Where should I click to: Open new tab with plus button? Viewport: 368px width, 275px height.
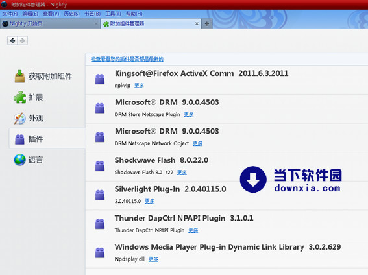pos(207,24)
